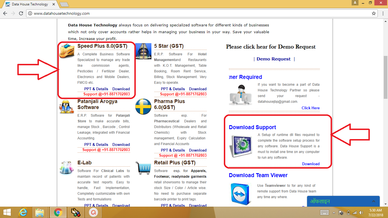The height and width of the screenshot is (218, 388).
Task: Click the network signal tray icon
Action: tap(354, 212)
